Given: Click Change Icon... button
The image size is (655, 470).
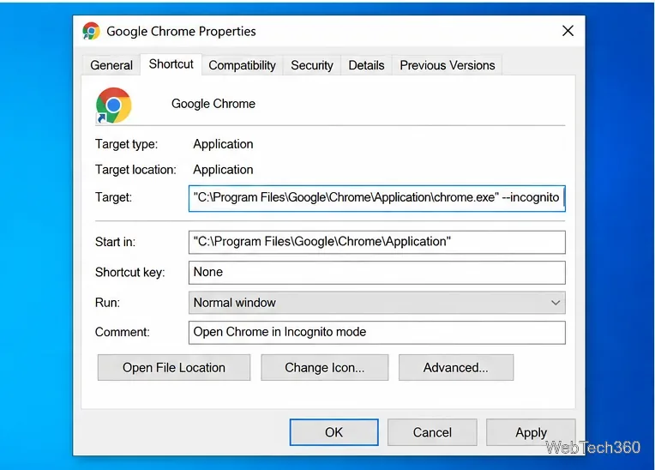Looking at the screenshot, I should coord(325,368).
